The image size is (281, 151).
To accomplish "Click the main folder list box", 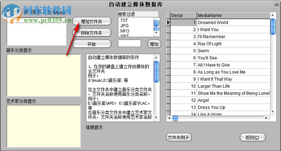I will (x=37, y=31).
